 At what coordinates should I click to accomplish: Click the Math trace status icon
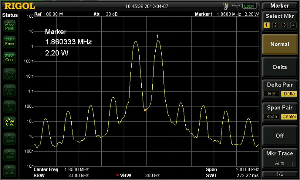coord(9,171)
